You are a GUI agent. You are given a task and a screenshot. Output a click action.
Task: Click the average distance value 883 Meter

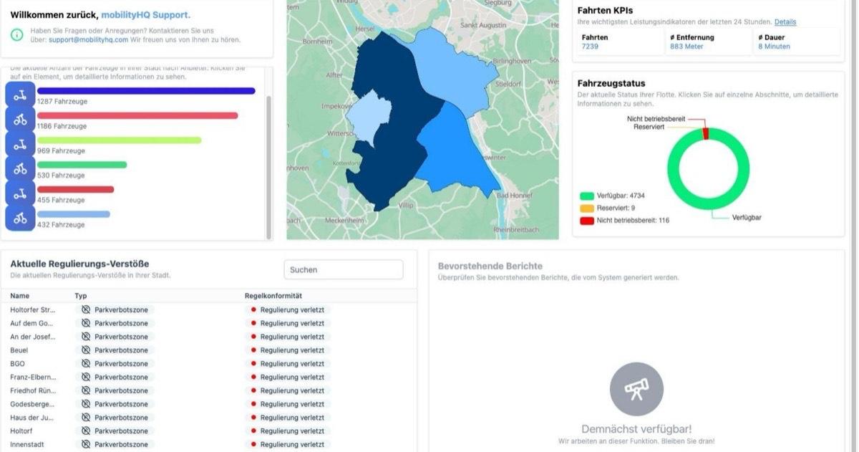(686, 47)
